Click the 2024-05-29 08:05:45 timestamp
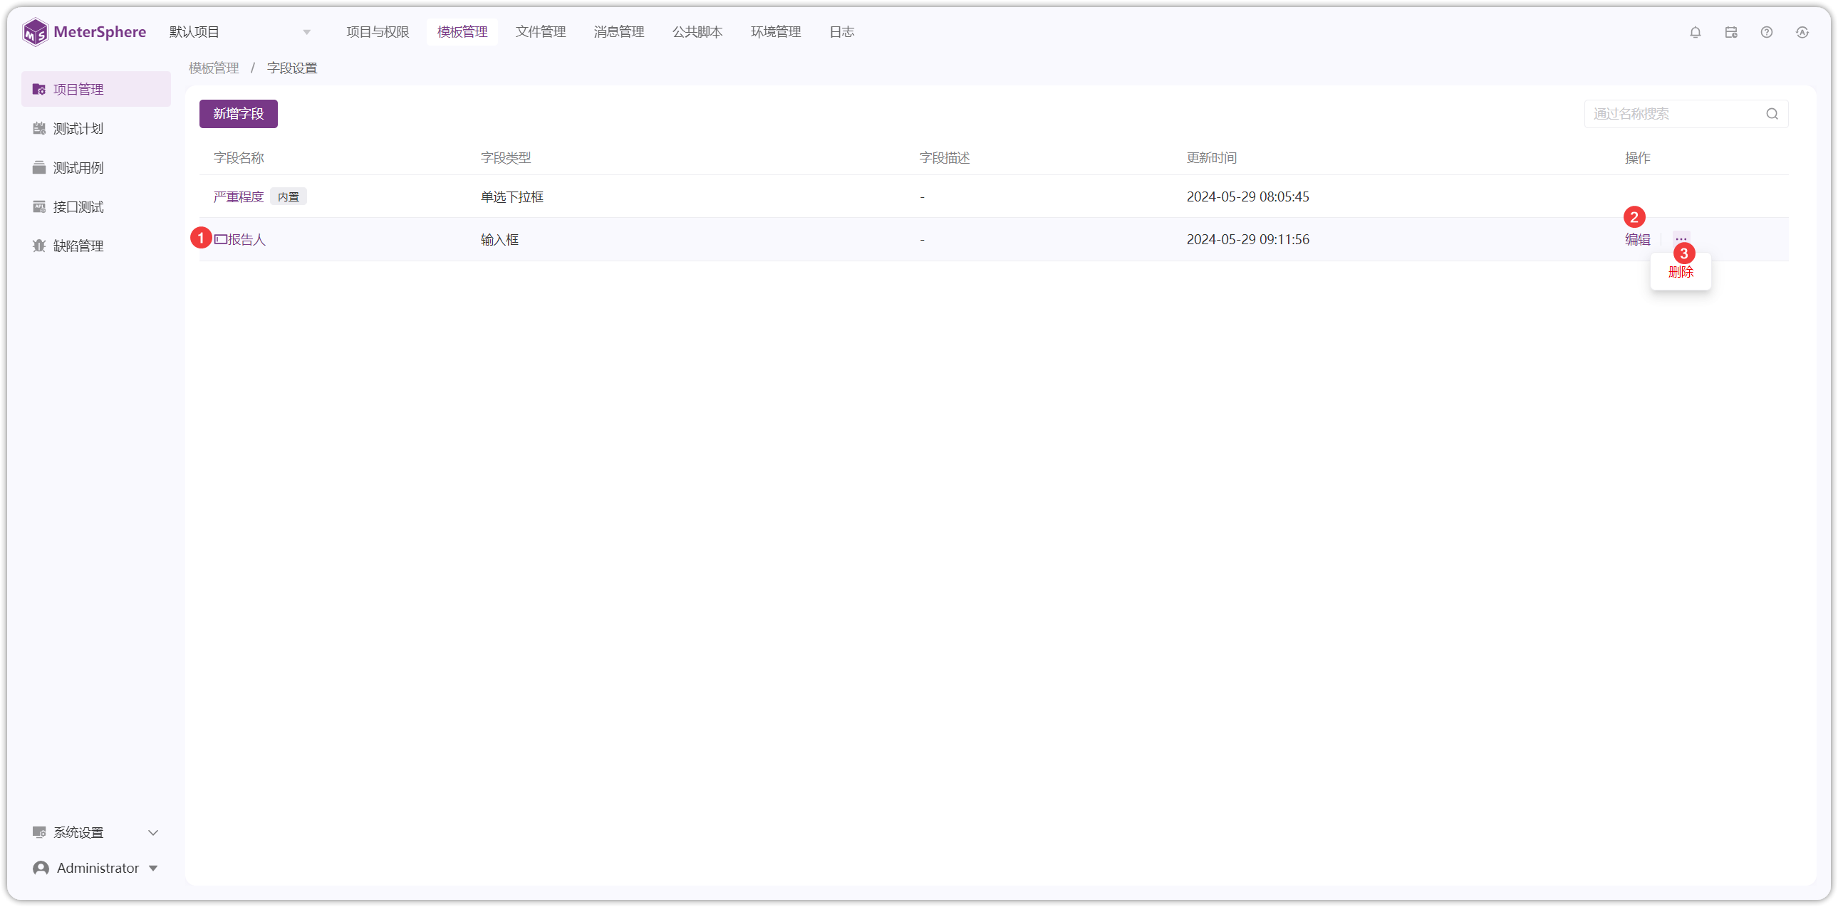Viewport: 1838px width, 907px height. [1248, 196]
